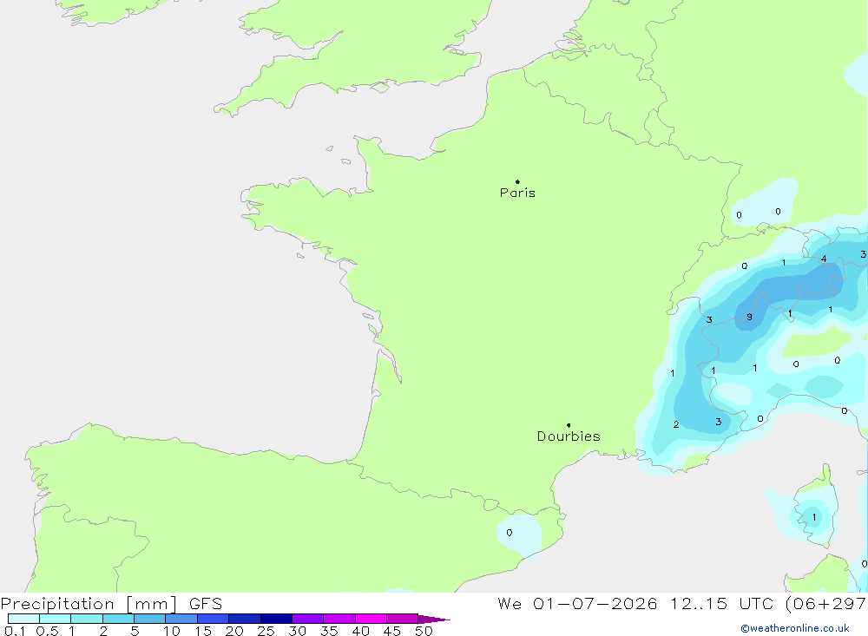
Task: Click the over-50 mm legend arrow tip
Action: [435, 620]
